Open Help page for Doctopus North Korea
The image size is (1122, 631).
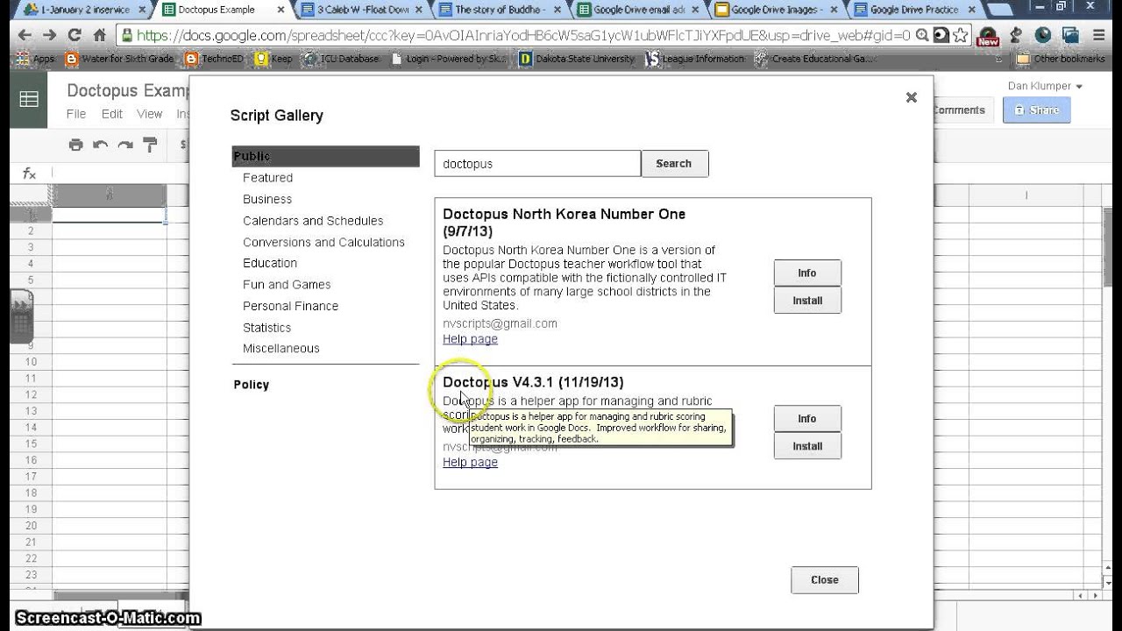coord(470,339)
